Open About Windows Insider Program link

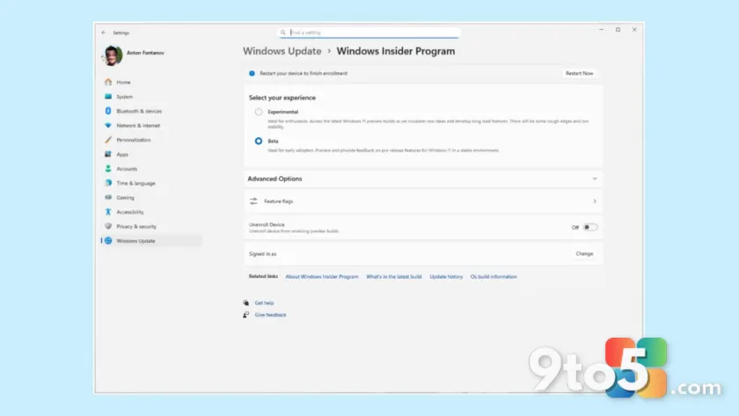[x=322, y=276]
